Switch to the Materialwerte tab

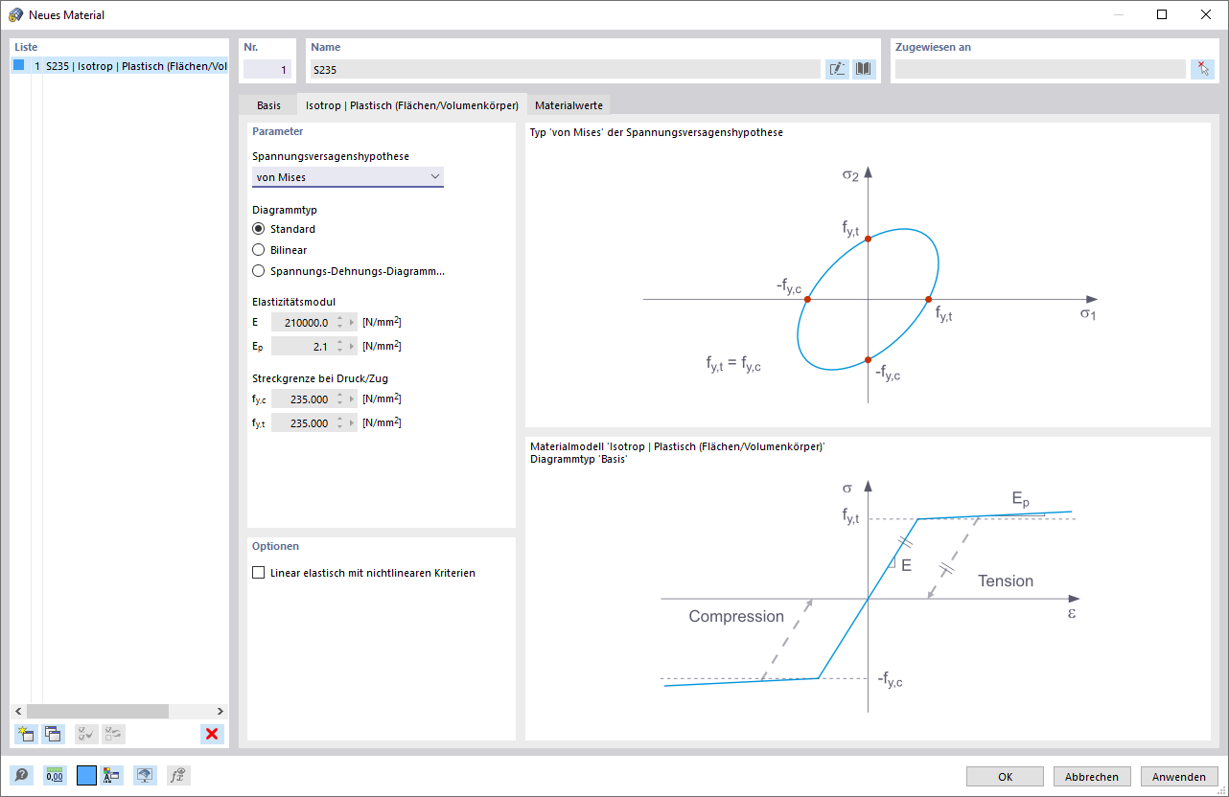(569, 105)
